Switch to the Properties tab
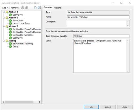 tap(48, 7)
